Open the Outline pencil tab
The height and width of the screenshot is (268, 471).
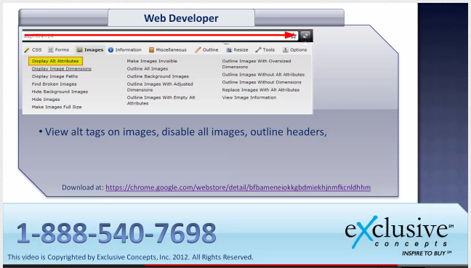(206, 50)
